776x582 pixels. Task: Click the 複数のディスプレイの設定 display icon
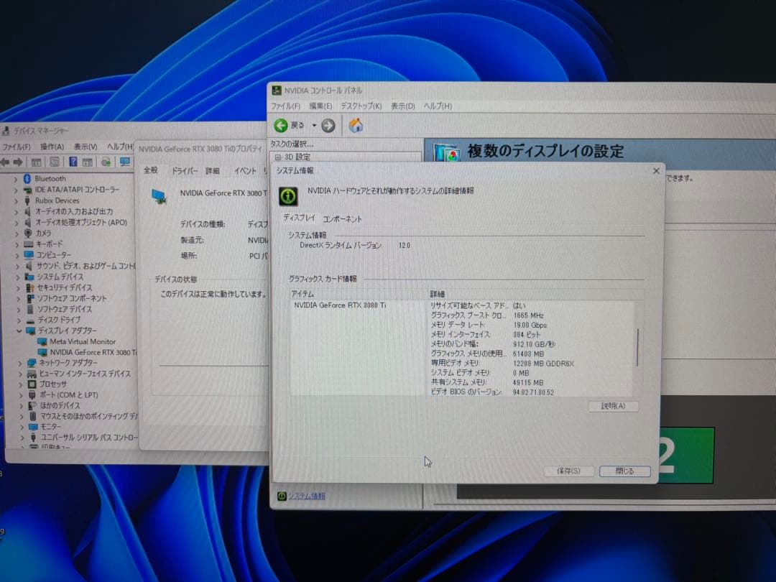447,152
